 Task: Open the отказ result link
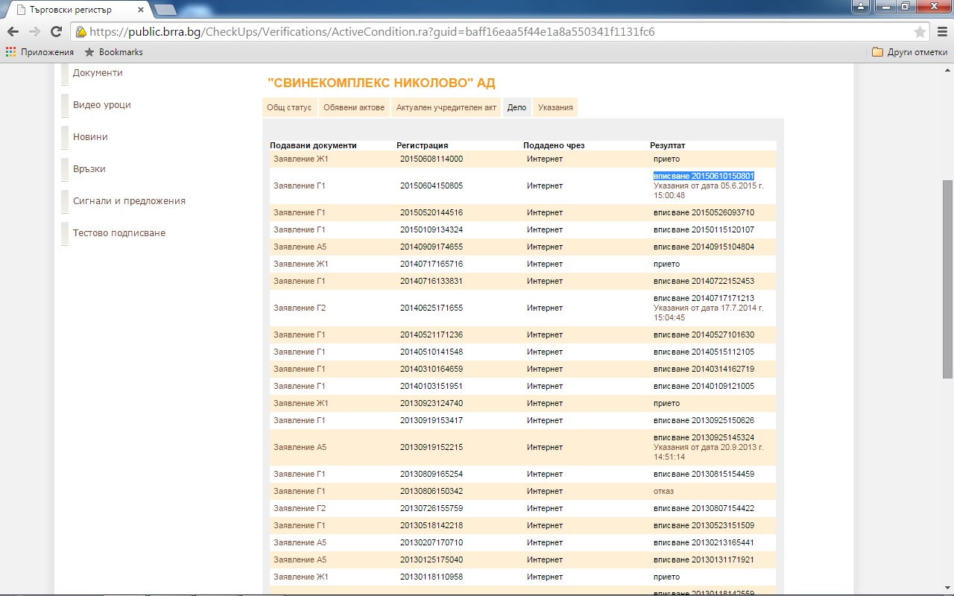[x=663, y=492]
